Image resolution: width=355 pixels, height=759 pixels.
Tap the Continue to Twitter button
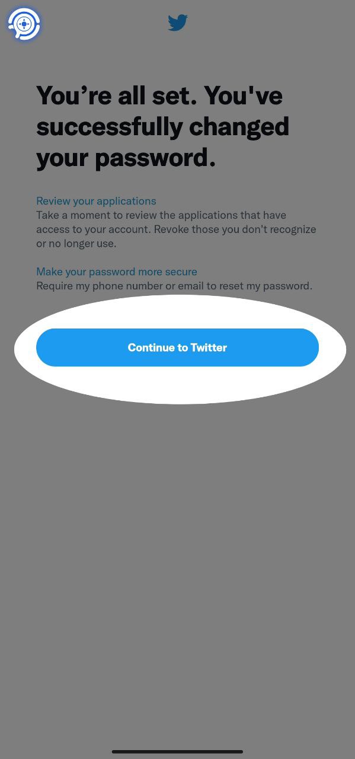(177, 347)
